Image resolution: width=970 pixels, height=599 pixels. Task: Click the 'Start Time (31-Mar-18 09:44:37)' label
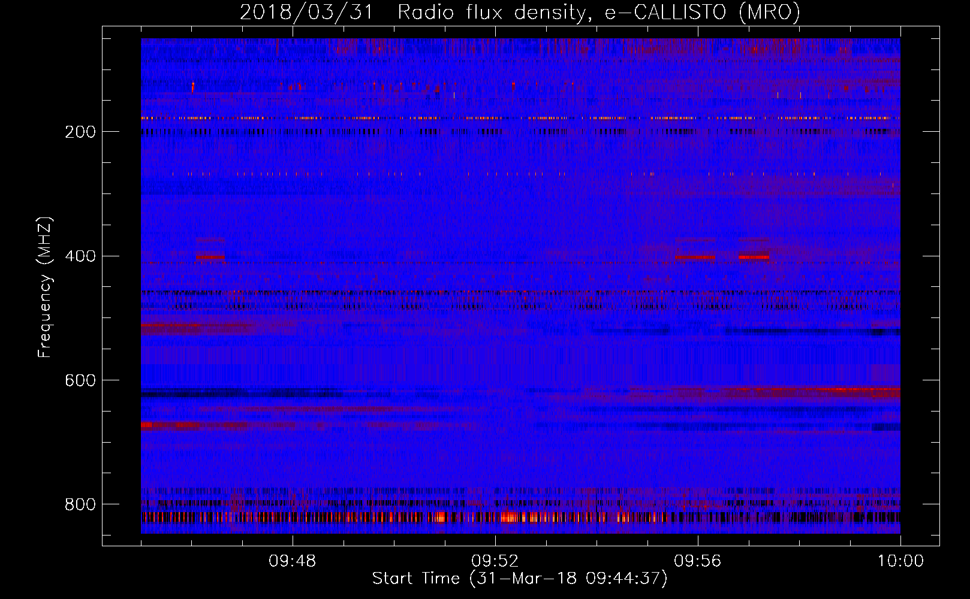(520, 579)
